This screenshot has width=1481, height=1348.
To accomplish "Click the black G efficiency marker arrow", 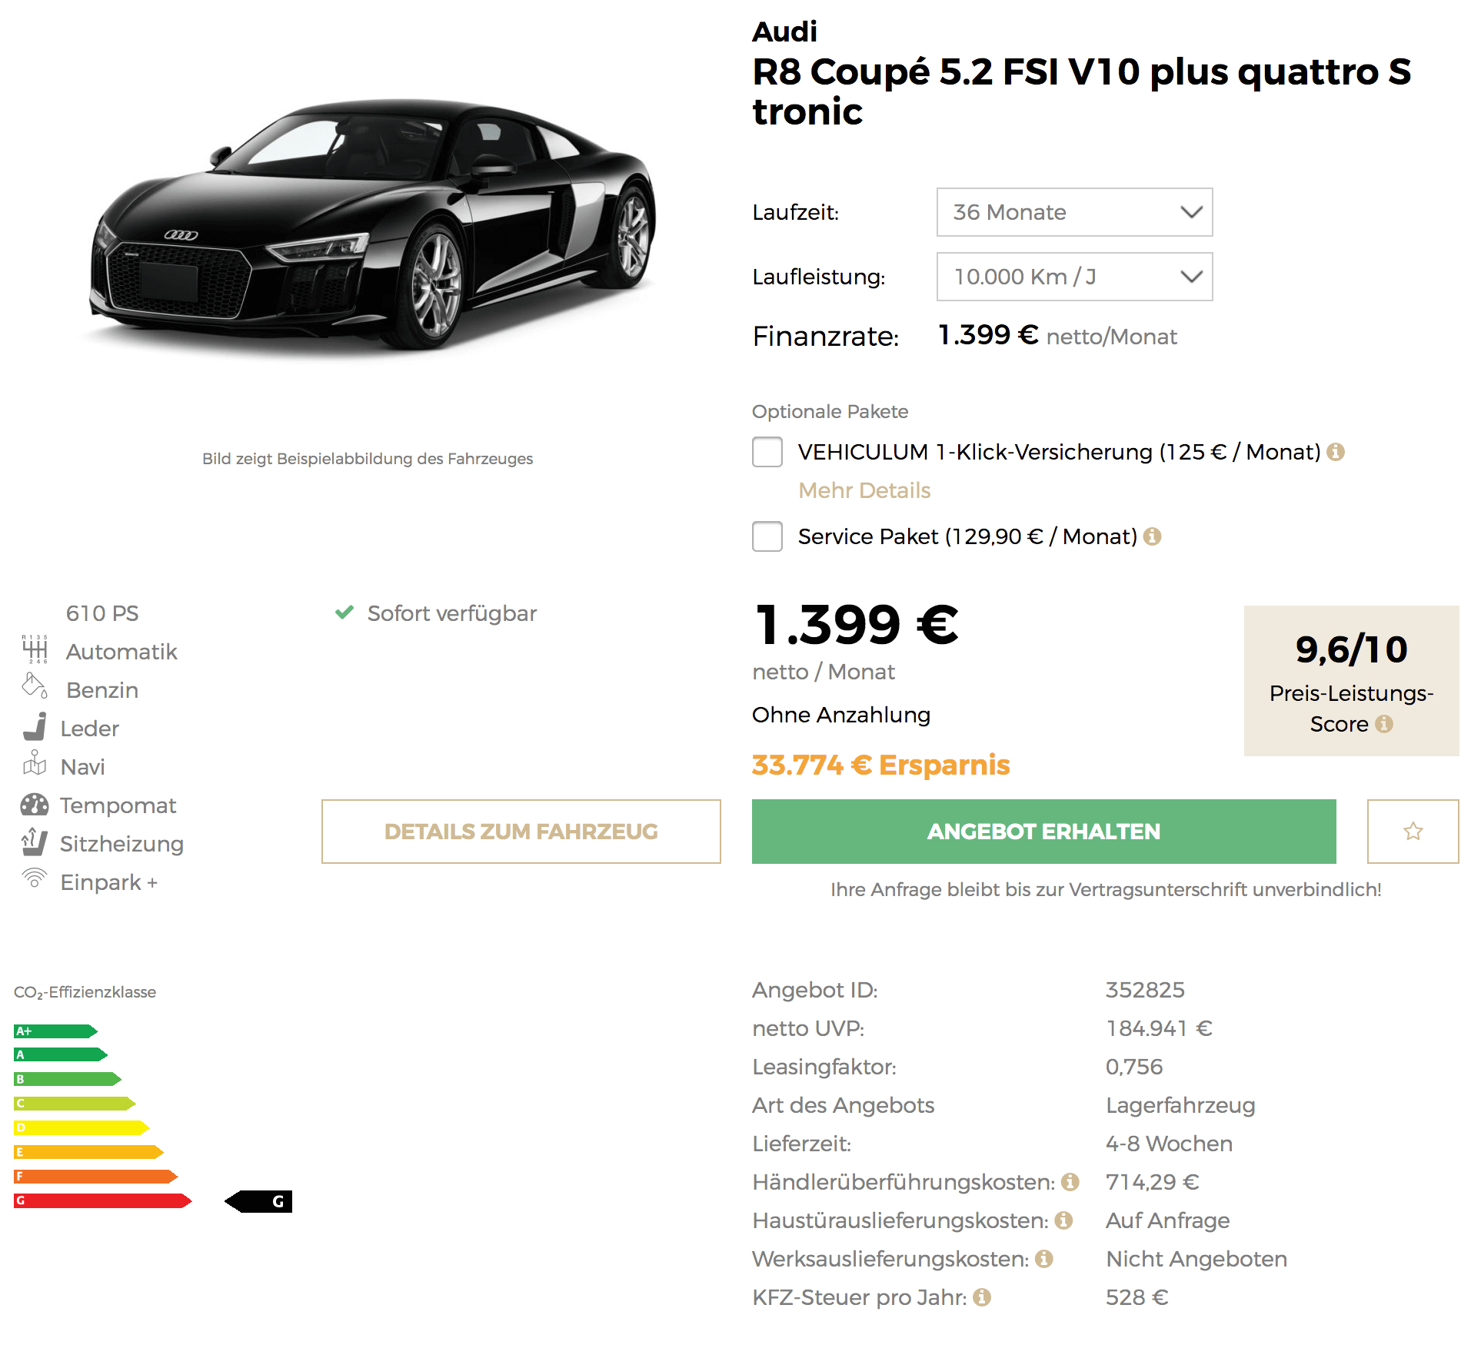I will (x=258, y=1201).
